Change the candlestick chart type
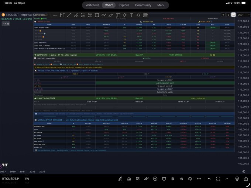 173,179
